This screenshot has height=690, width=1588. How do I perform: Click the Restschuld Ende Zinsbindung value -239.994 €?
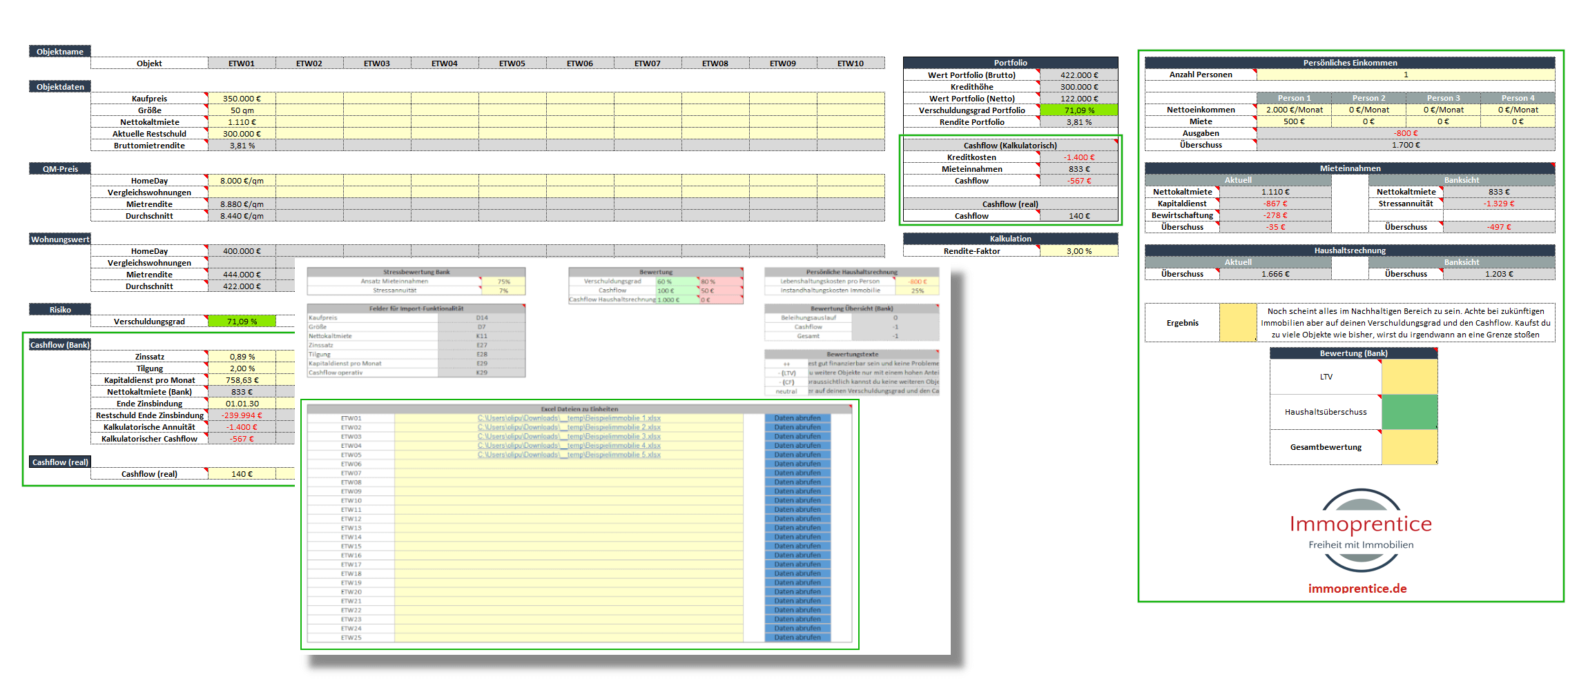[242, 415]
